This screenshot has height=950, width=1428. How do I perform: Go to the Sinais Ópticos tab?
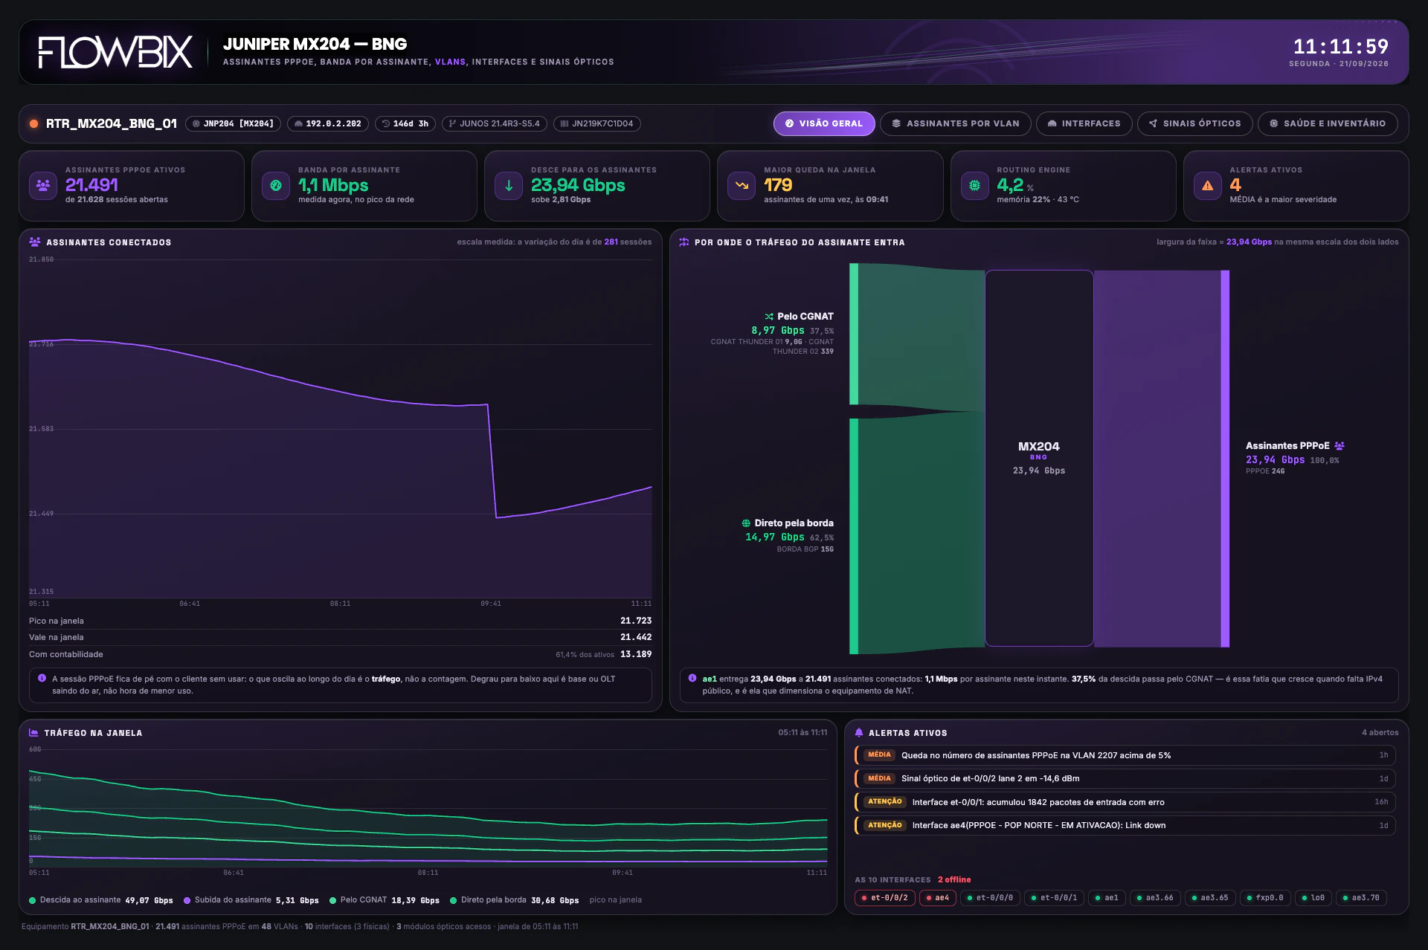[x=1195, y=123]
